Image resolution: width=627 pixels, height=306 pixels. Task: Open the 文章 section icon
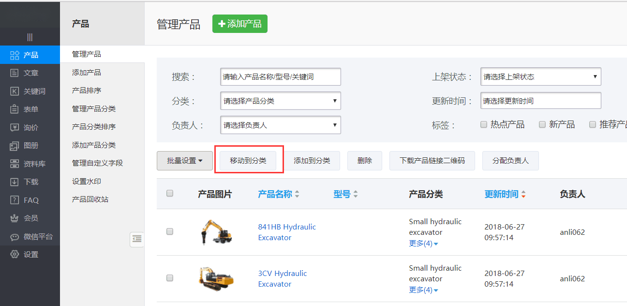tap(15, 73)
